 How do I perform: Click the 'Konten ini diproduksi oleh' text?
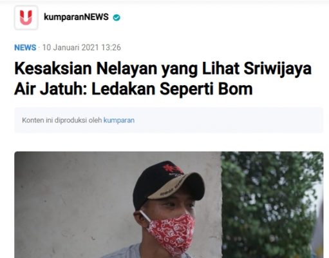pos(62,120)
